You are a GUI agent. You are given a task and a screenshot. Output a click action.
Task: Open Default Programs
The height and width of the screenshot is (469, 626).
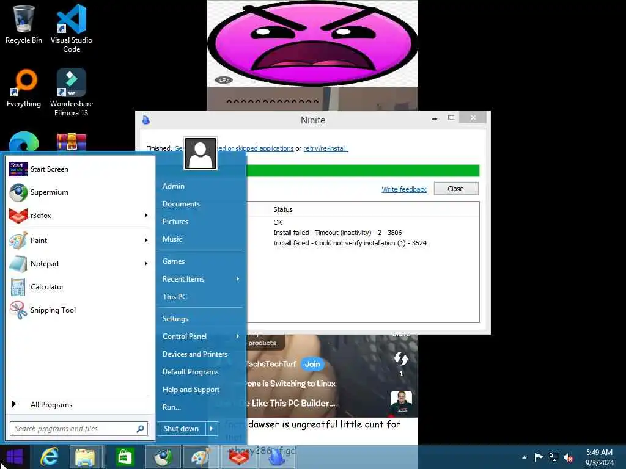click(x=191, y=372)
